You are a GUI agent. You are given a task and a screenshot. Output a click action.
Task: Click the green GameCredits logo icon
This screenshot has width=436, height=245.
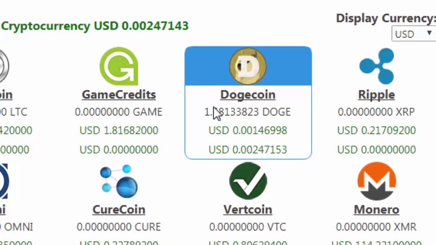coord(119,66)
